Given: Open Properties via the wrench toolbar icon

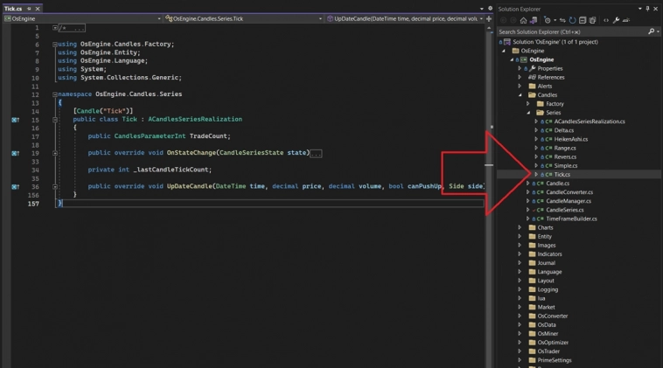Looking at the screenshot, I should coord(617,20).
